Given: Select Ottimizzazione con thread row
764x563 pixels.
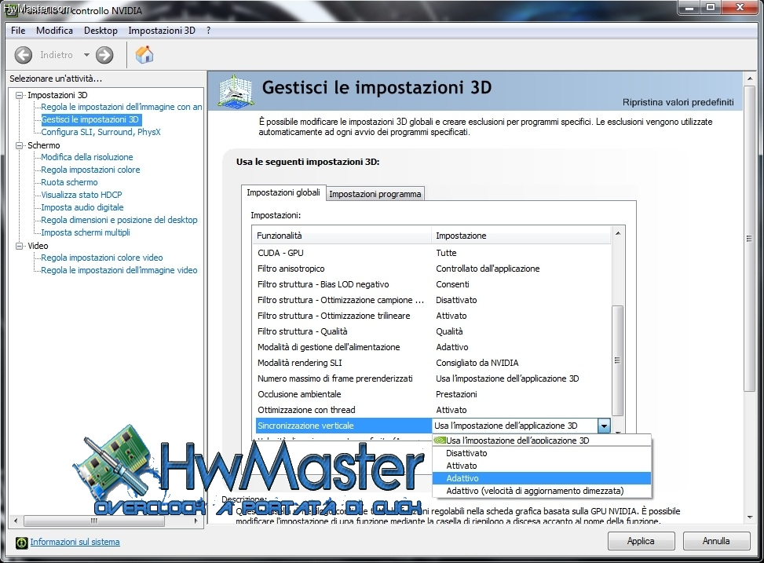Looking at the screenshot, I should (433, 410).
